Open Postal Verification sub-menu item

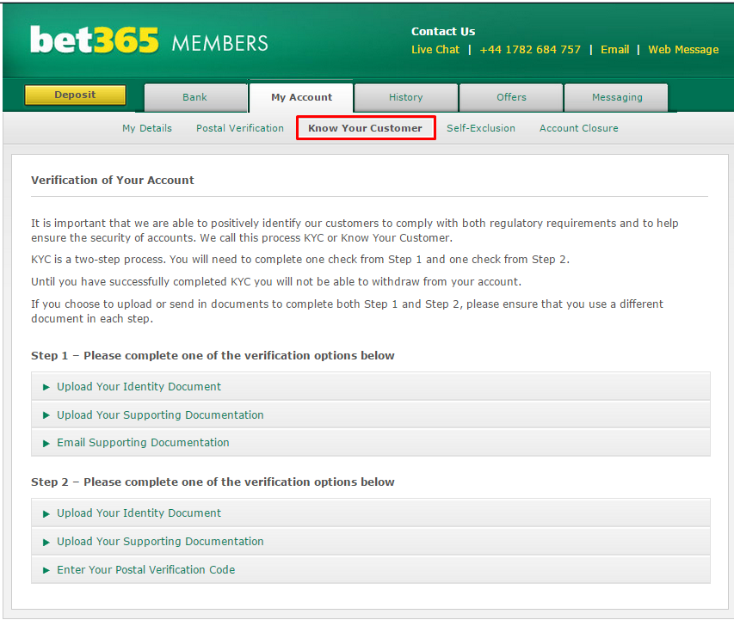[x=240, y=128]
